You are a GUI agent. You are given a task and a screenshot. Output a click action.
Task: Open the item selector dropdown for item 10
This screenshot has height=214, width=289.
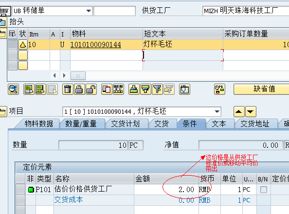(217, 111)
